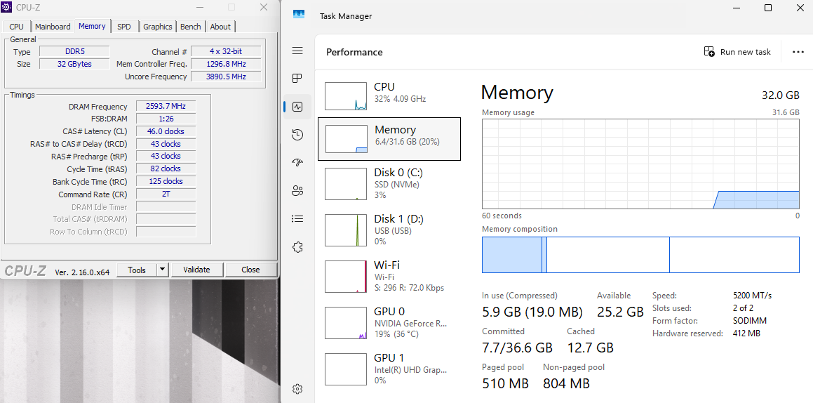Open the About tab in CPU-Z
This screenshot has height=403, width=813.
point(220,27)
